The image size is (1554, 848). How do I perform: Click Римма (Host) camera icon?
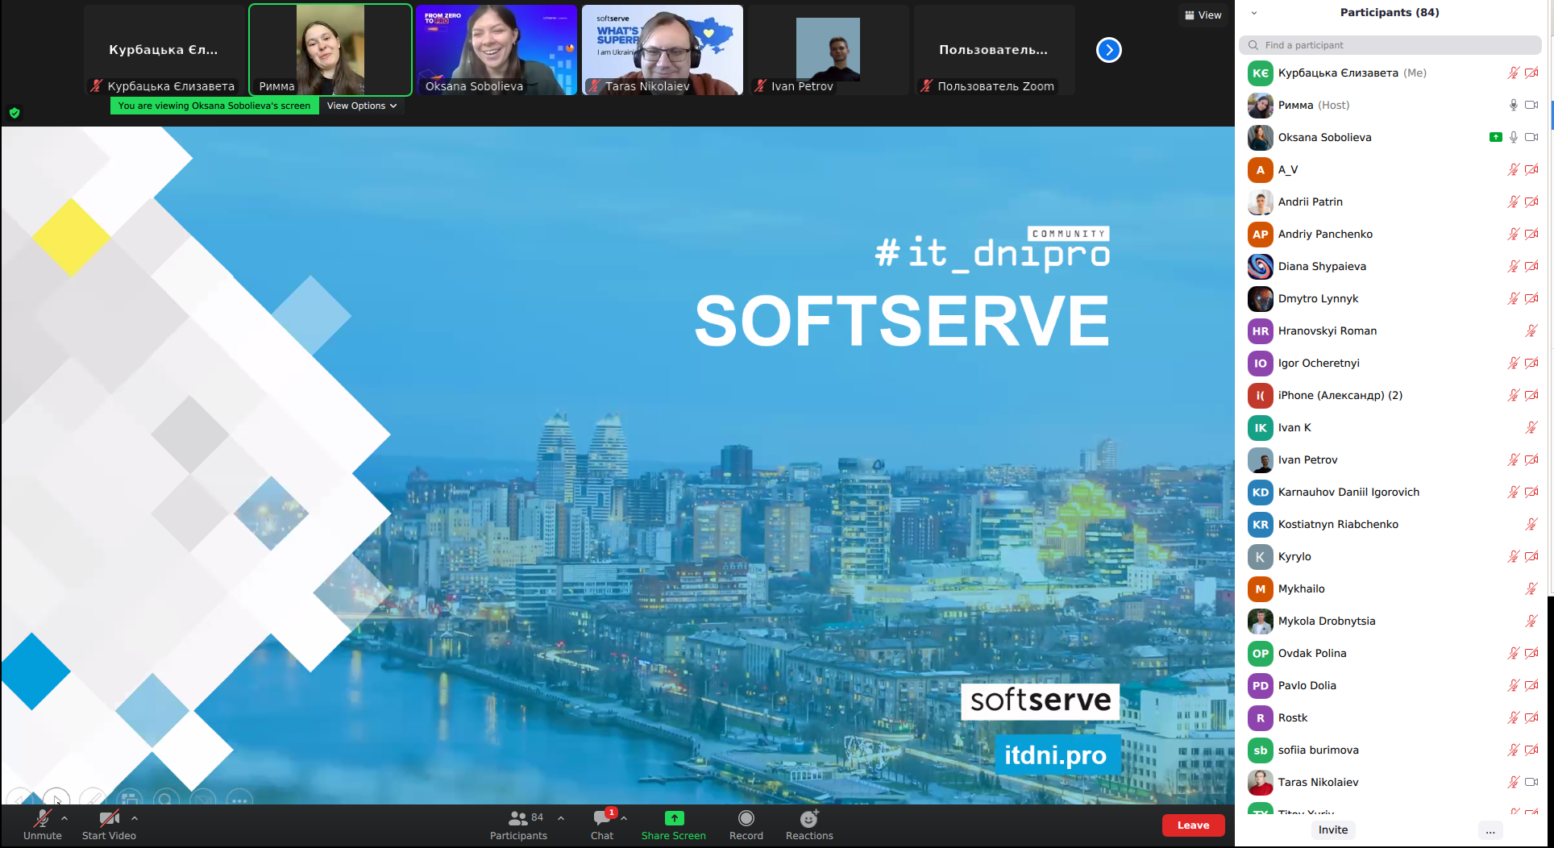tap(1531, 105)
